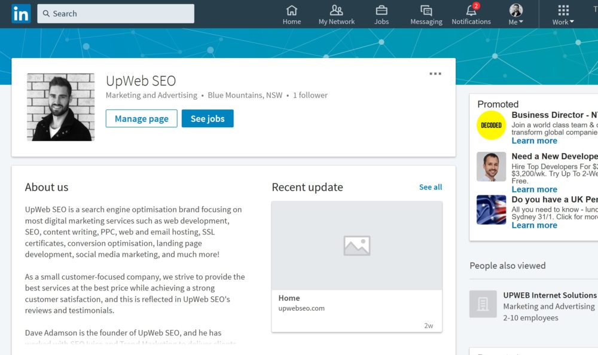This screenshot has height=355, width=598.
Task: Click the recent update image placeholder
Action: click(357, 246)
